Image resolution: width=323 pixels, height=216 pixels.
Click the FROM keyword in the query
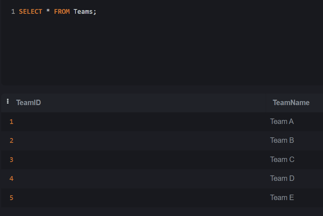click(x=62, y=12)
